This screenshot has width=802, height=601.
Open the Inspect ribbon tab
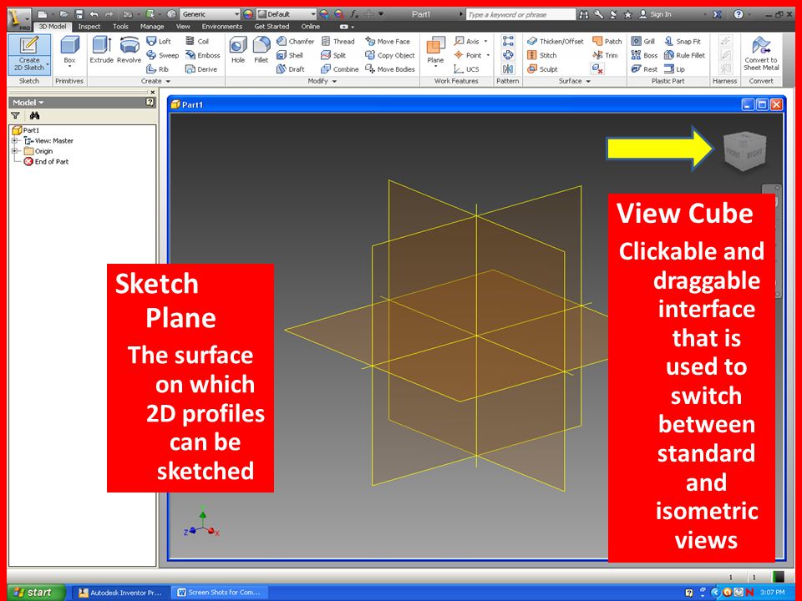(89, 27)
